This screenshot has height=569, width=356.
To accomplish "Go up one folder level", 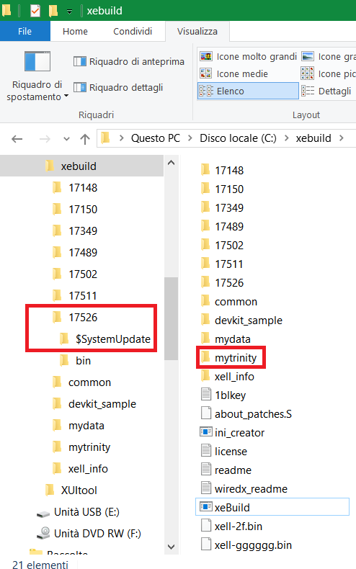I will [x=85, y=138].
